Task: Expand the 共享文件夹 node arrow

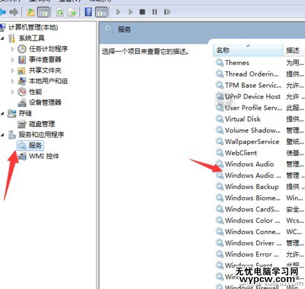Action: click(13, 71)
